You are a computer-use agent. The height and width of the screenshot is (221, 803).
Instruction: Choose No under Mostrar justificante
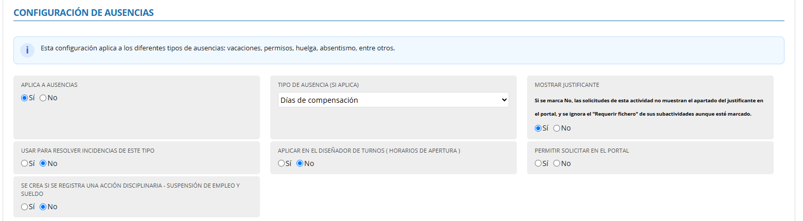557,128
